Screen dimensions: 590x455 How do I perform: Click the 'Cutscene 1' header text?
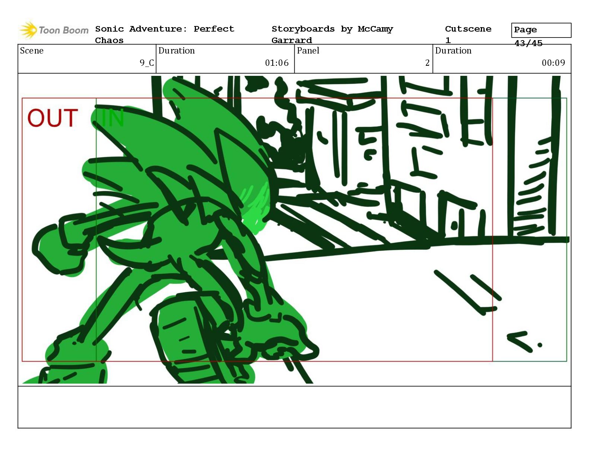click(x=468, y=35)
